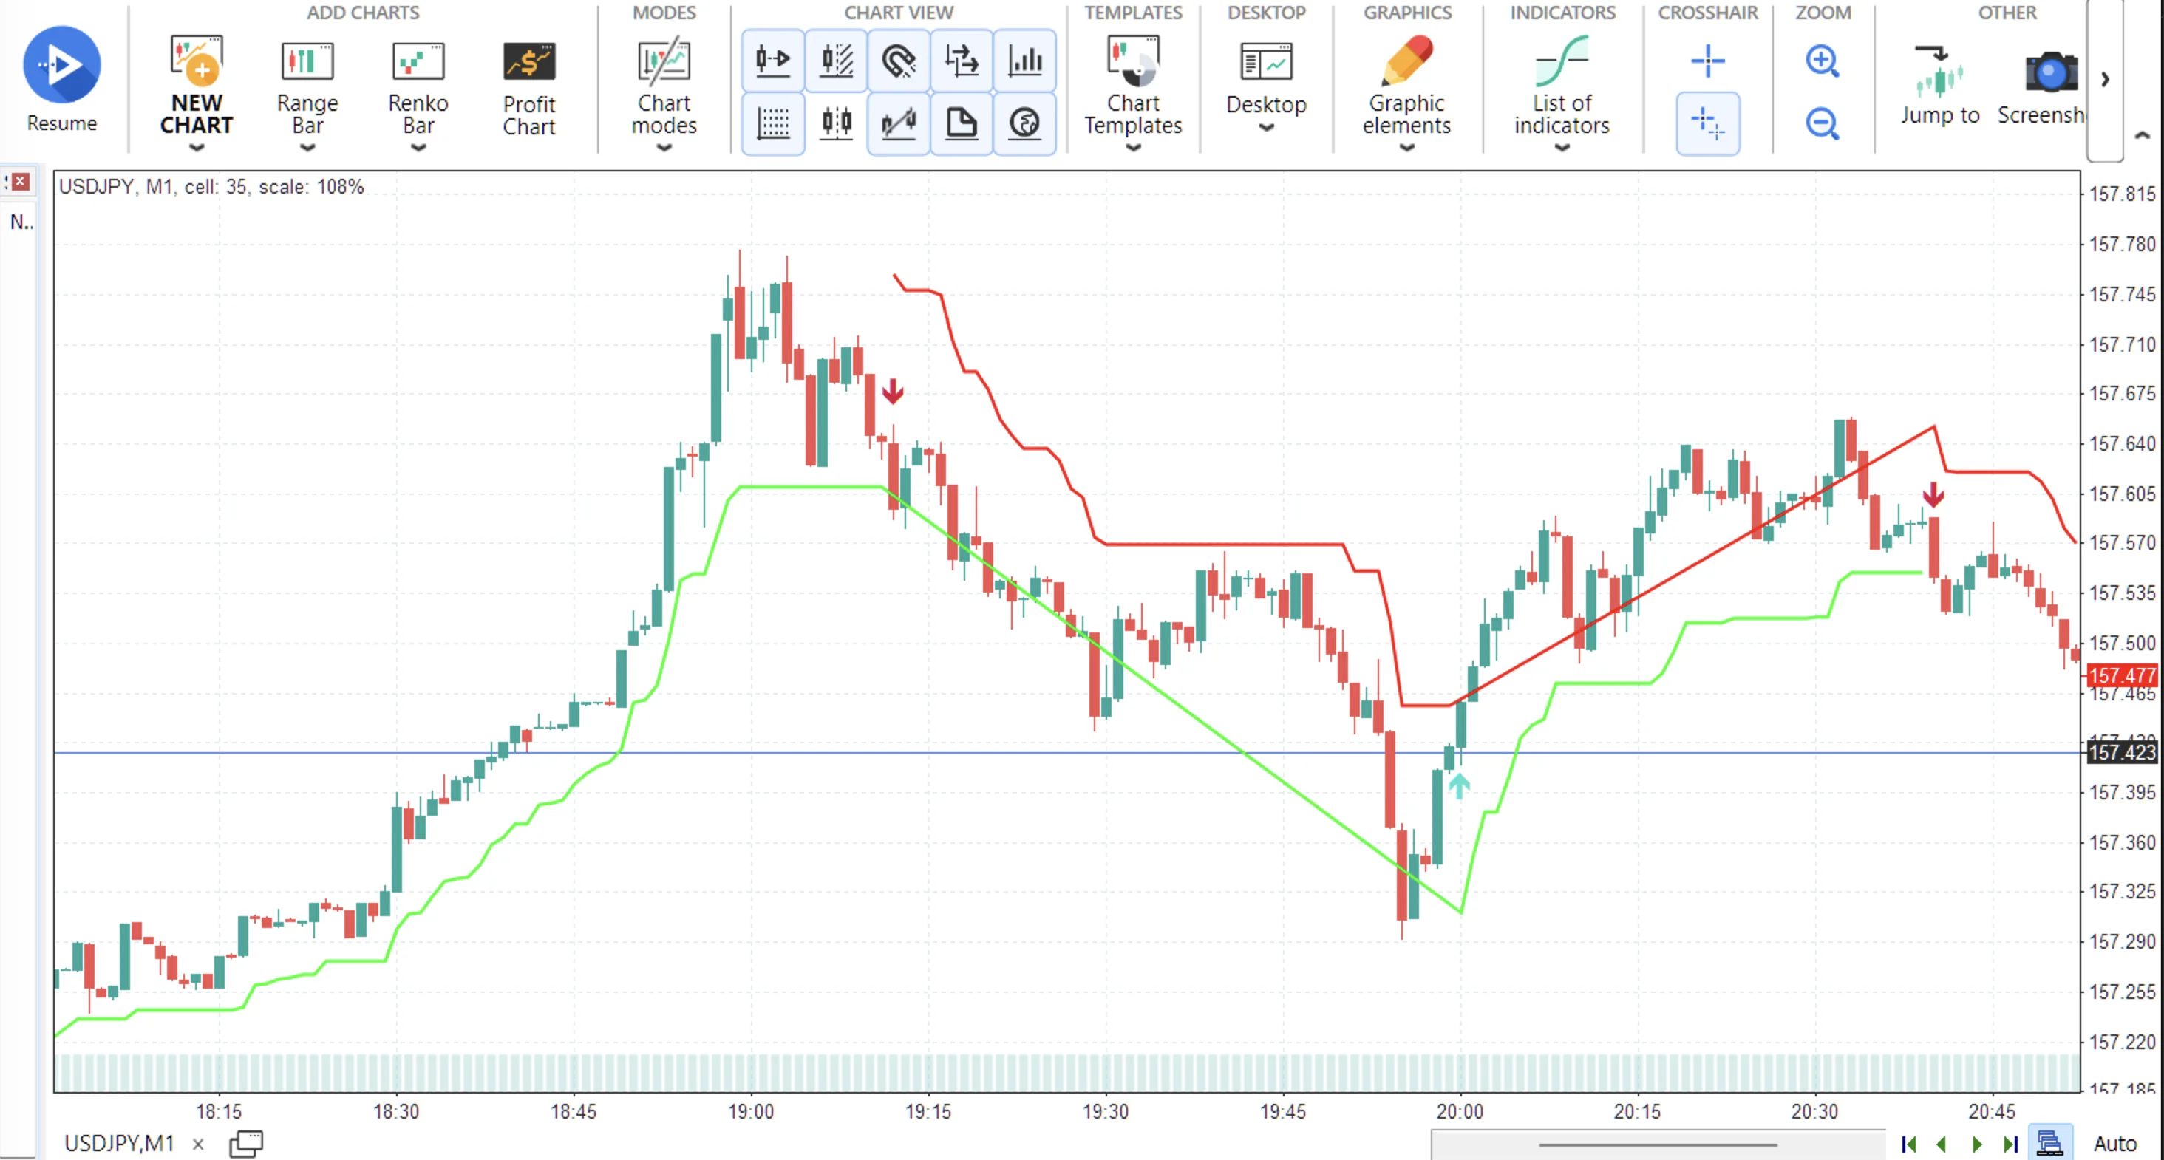Select the blue horizontal line at 157.423
Screen dimensions: 2164x1160
pyautogui.click(x=1067, y=753)
